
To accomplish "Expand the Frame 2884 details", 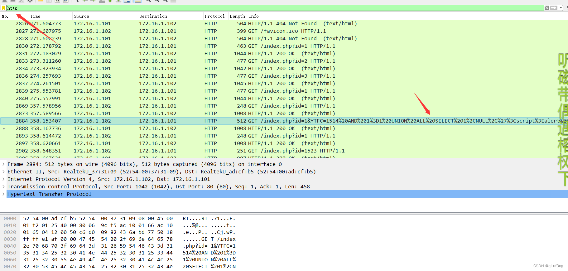I will click(x=3, y=164).
